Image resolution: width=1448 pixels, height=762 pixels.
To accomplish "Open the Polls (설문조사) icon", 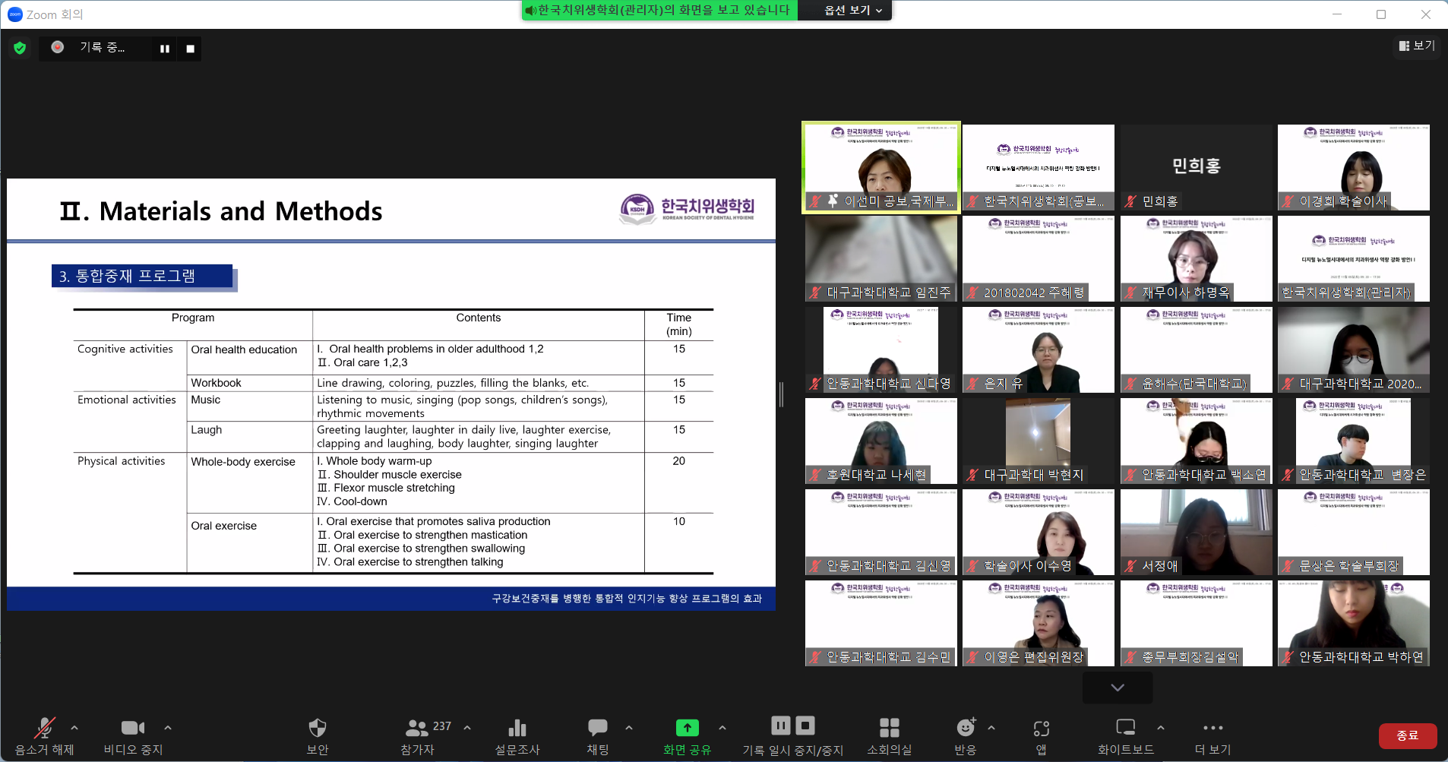I will [517, 729].
